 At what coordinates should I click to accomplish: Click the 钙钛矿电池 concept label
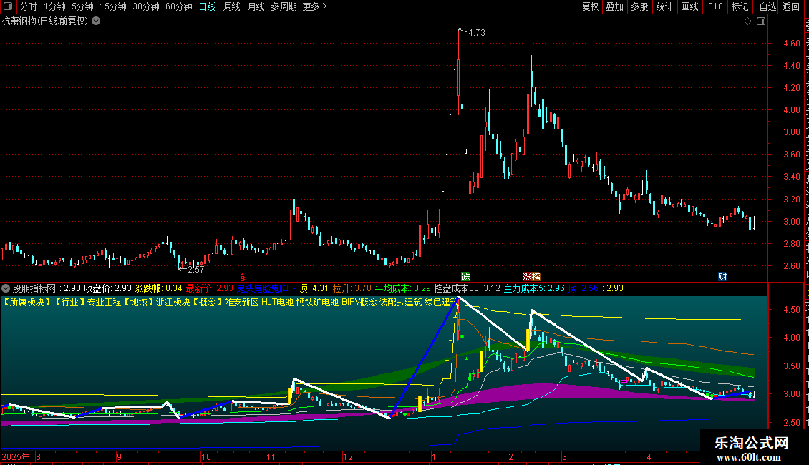[x=317, y=302]
